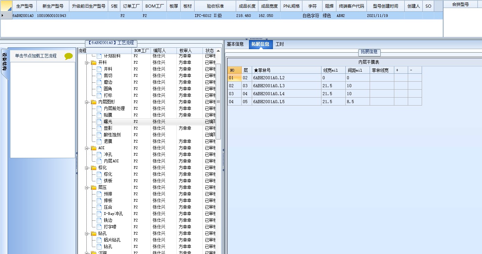Click the 曝光 step document icon
The height and width of the screenshot is (254, 482).
(x=99, y=121)
